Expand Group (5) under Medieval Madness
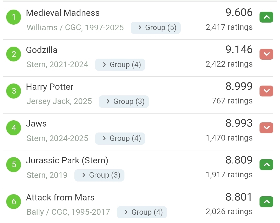 point(156,28)
